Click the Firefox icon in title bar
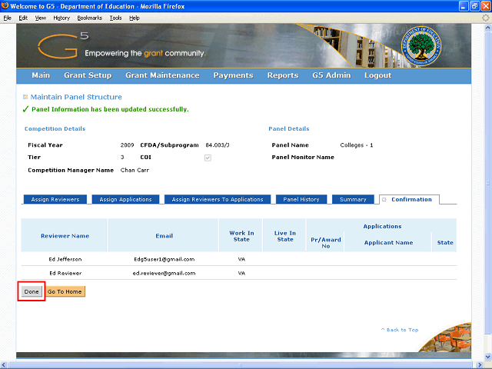Screen dimensions: 492x369 point(5,5)
